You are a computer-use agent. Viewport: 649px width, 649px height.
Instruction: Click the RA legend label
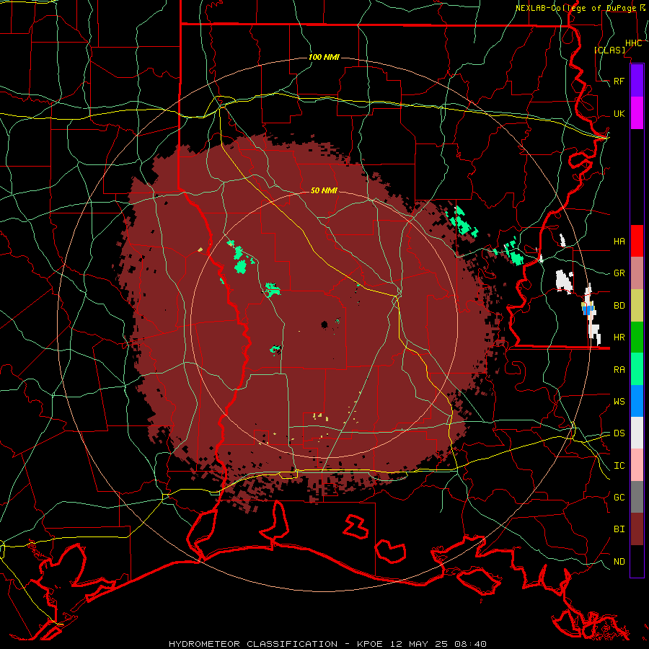tap(619, 370)
